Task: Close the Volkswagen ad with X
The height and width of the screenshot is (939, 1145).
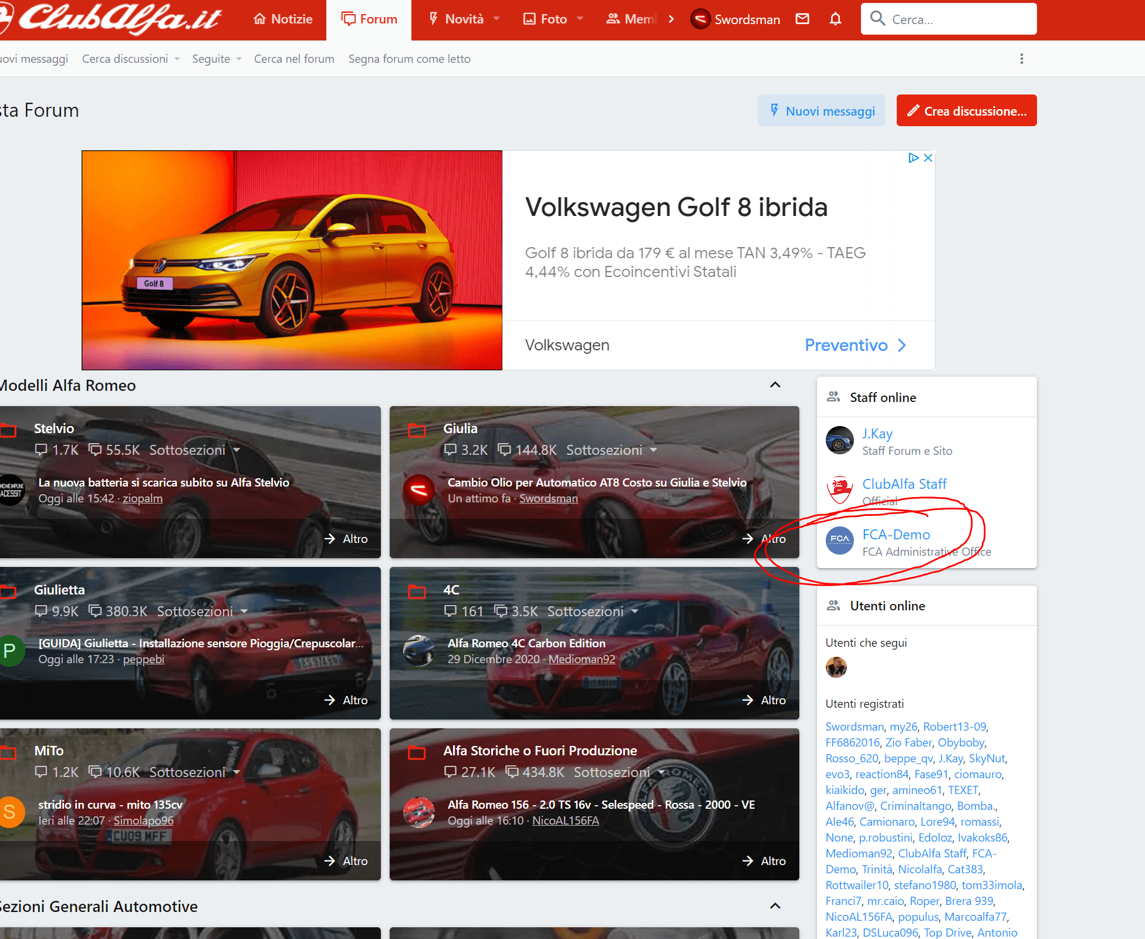Action: [x=928, y=158]
